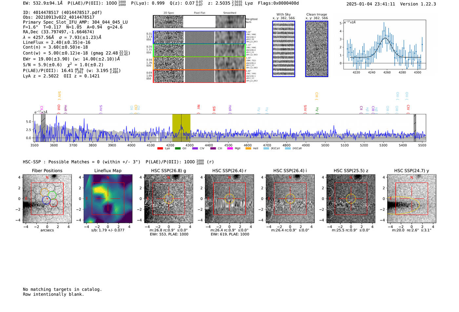Select the red fiber circle in Fiber Positions
Image resolution: width=459 pixels, height=312 pixels.
54,203
